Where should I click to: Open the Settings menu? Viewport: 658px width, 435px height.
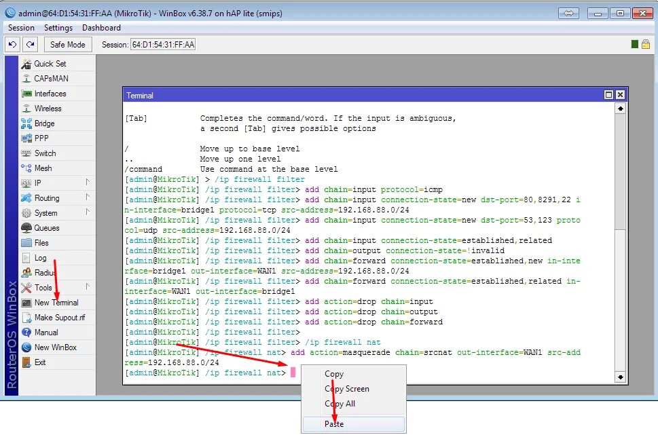coord(58,28)
